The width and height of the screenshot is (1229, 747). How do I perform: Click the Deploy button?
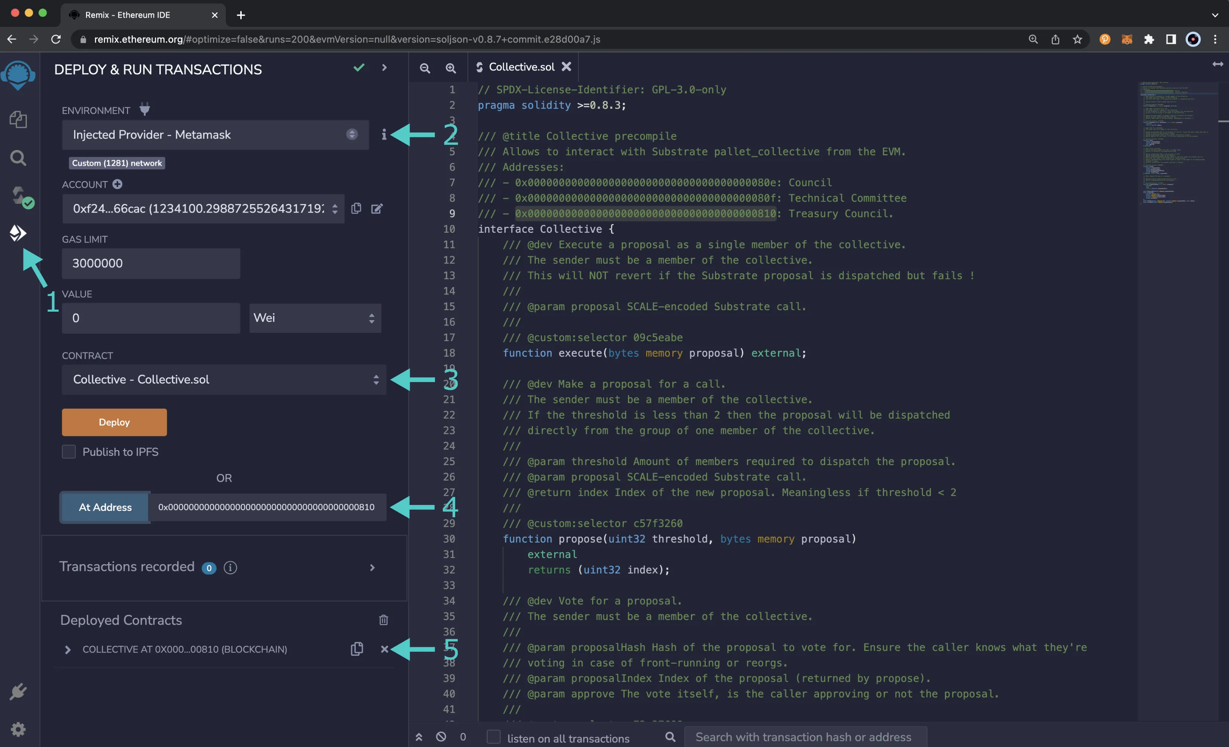114,422
